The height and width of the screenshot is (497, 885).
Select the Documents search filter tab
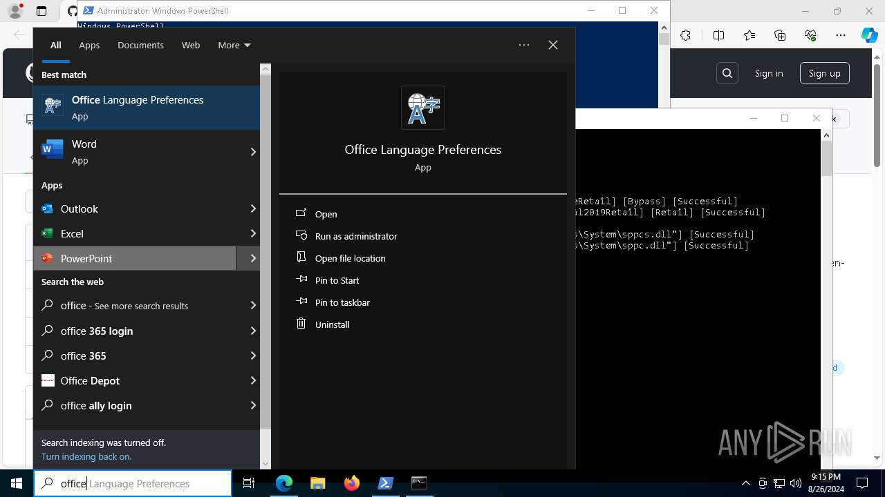click(140, 45)
